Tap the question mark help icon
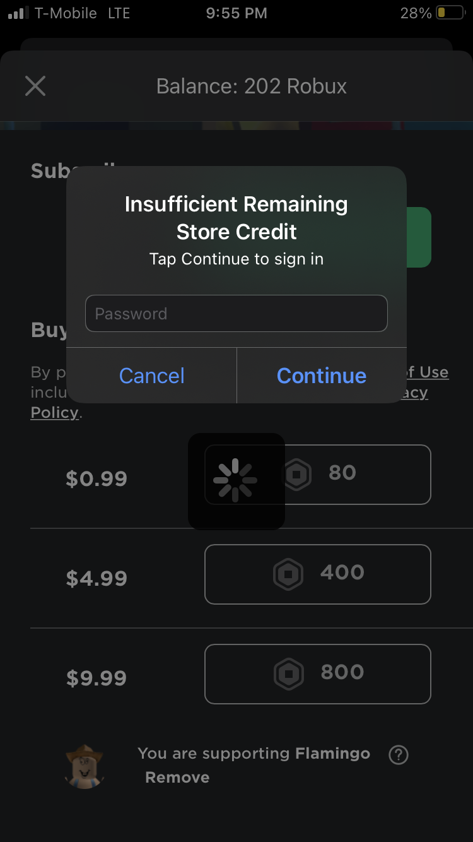 pos(399,754)
